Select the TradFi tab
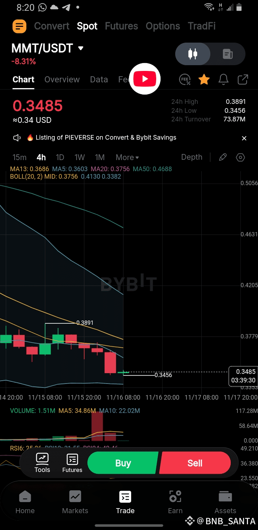 pos(202,26)
